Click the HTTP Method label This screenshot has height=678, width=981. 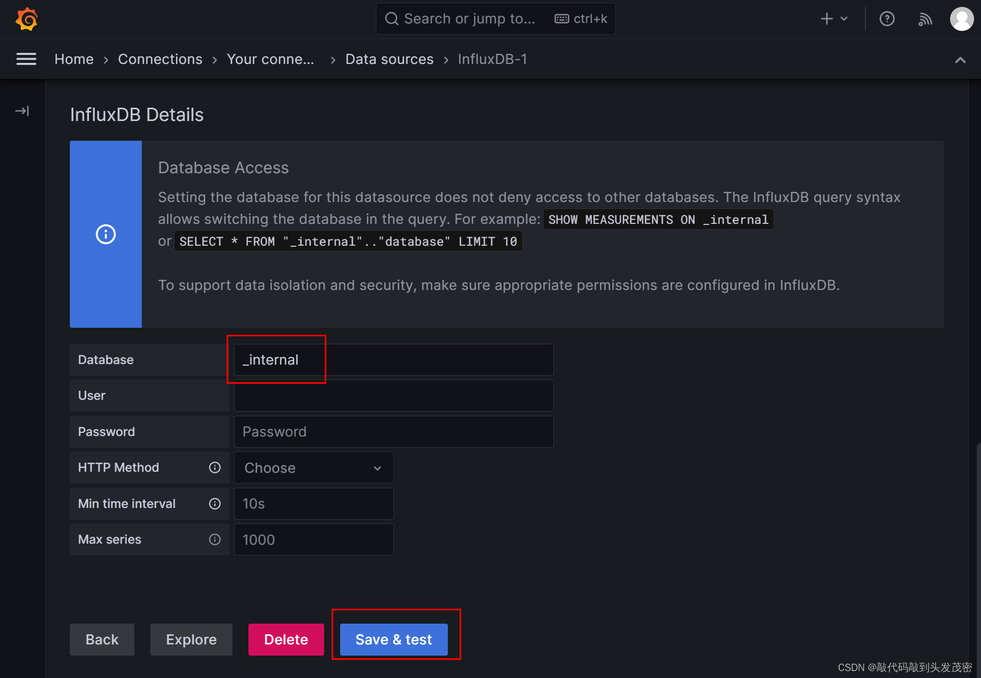118,467
